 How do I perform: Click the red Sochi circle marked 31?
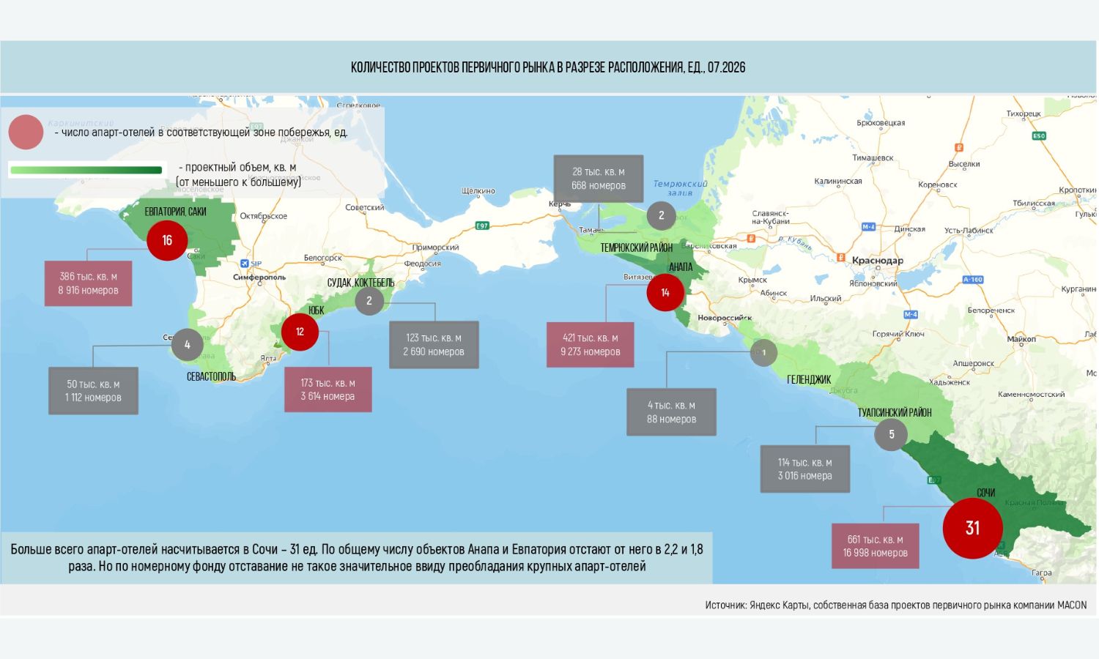(x=972, y=528)
